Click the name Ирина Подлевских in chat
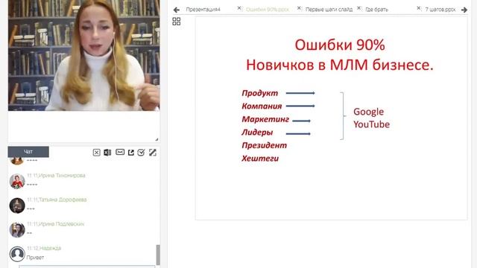 [61, 224]
